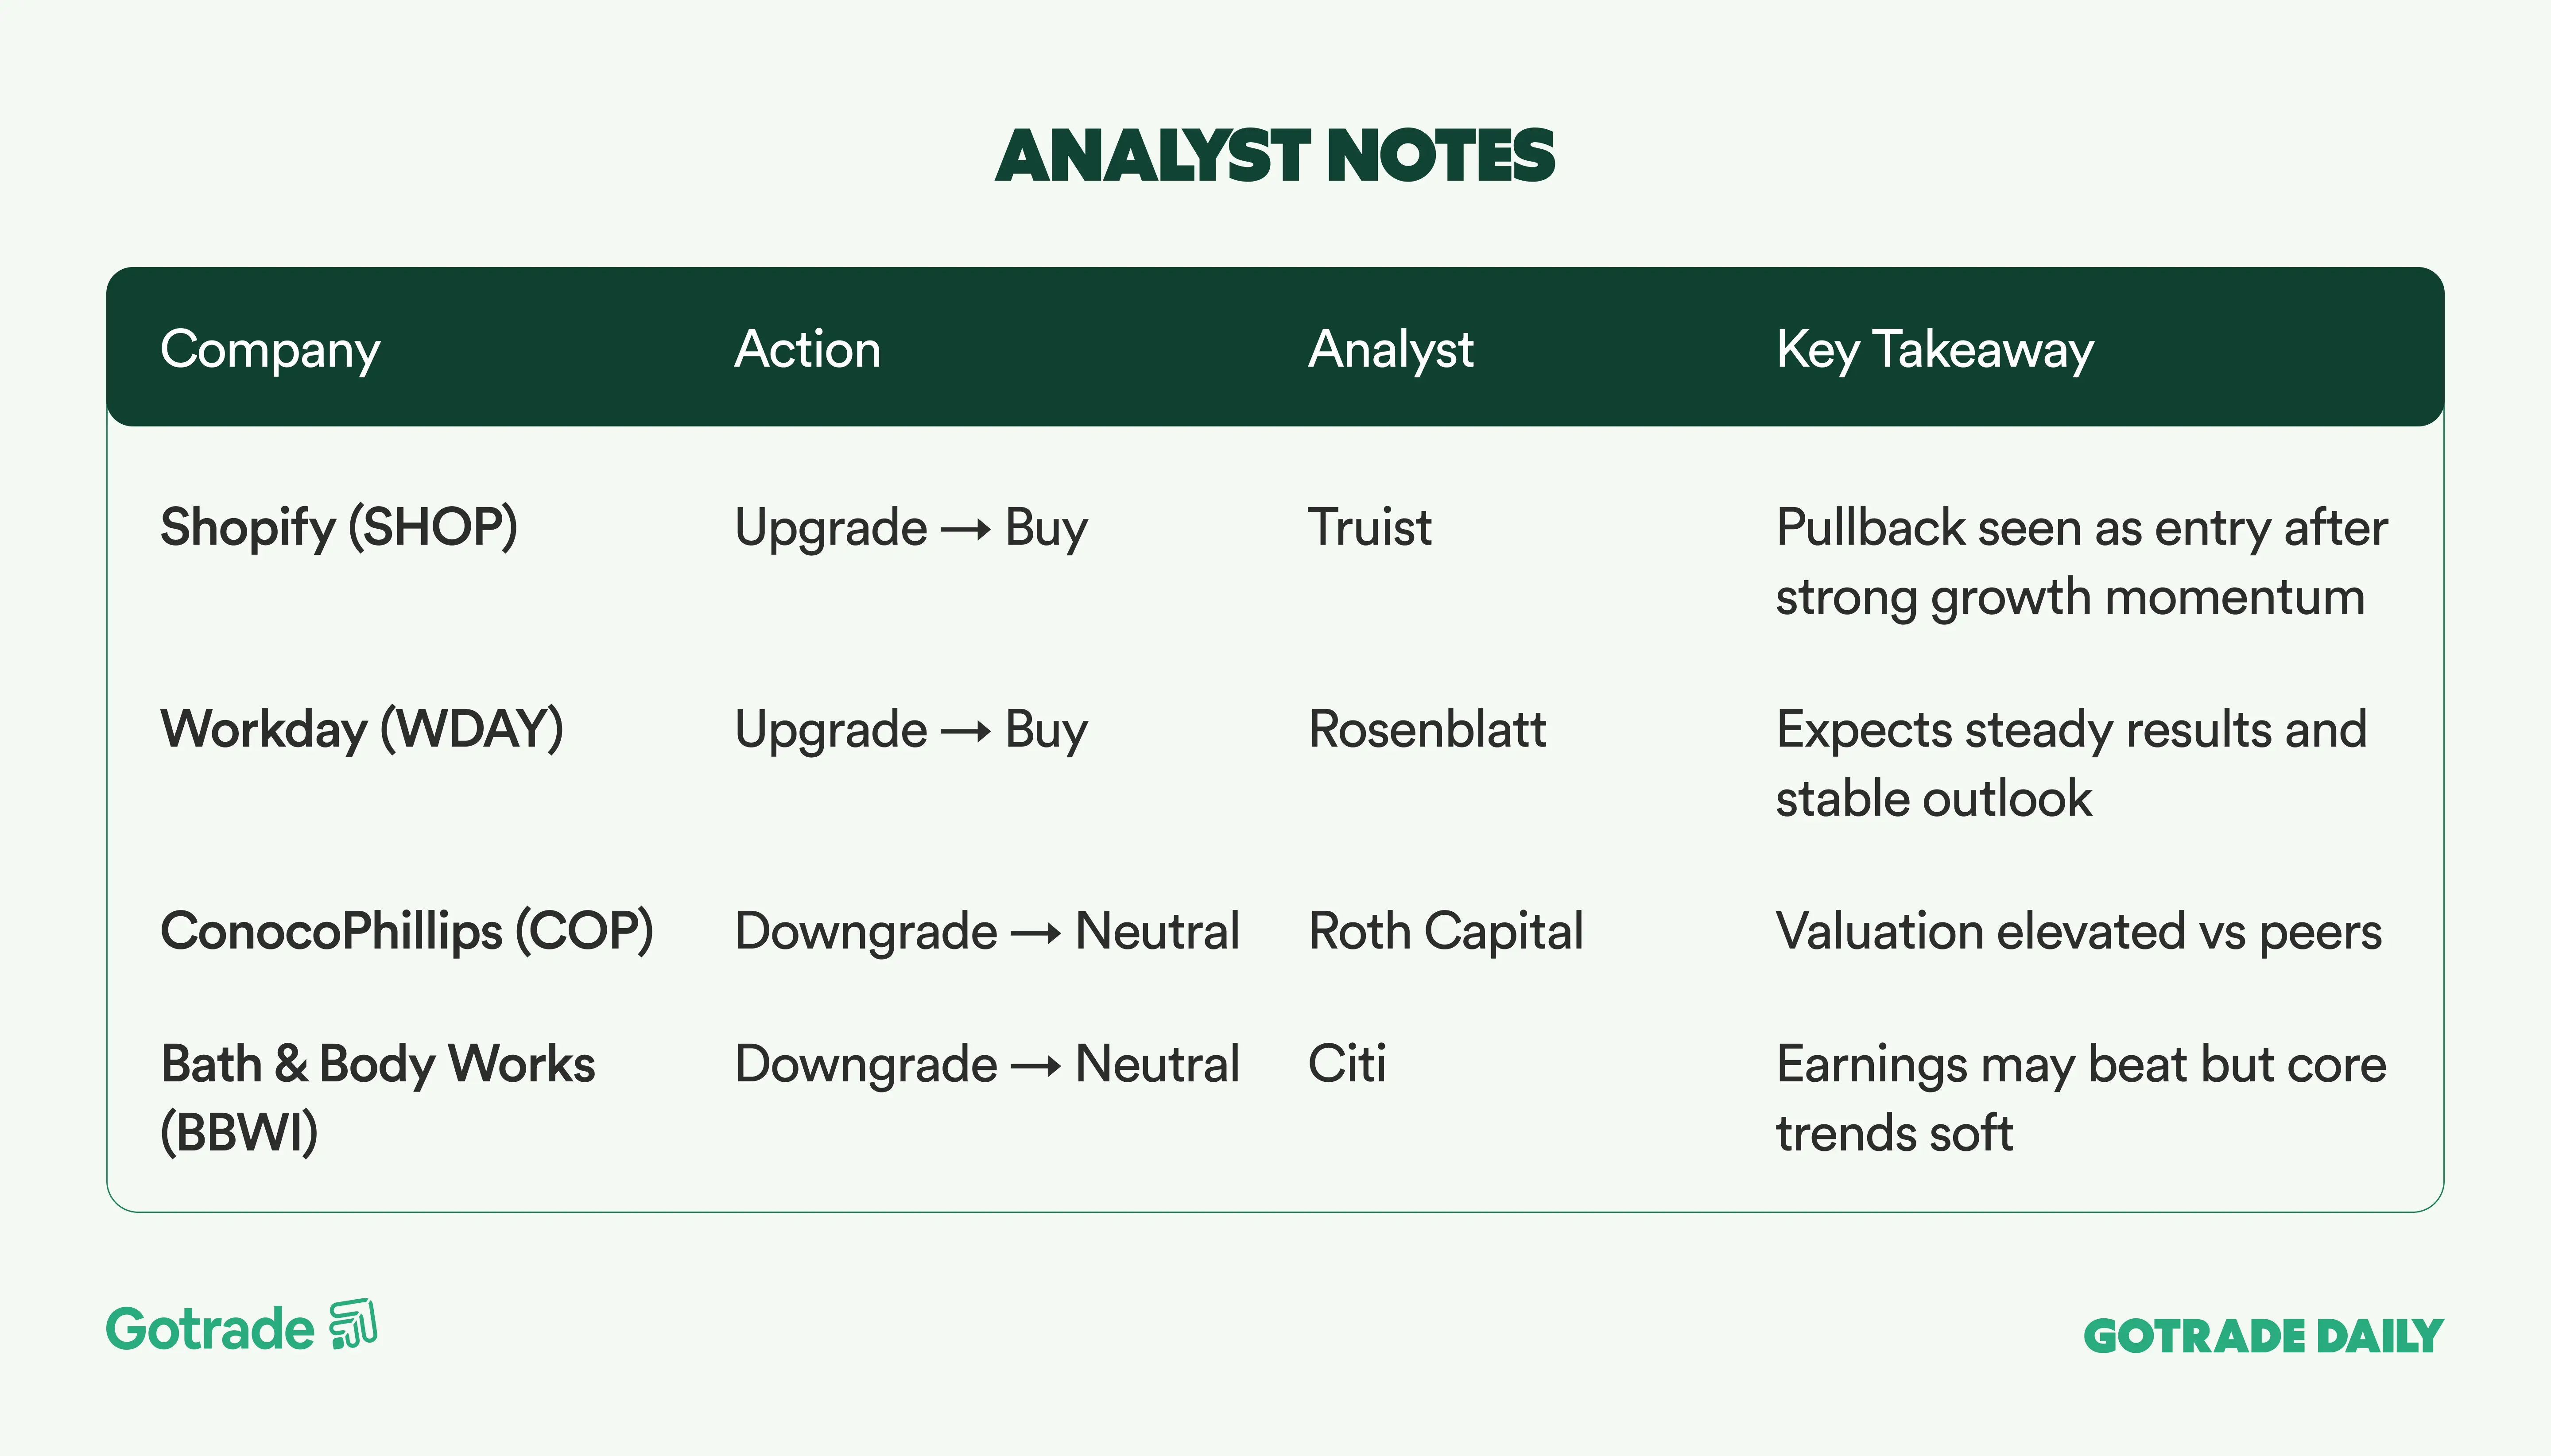Select the Company column header
Viewport: 2551px width, 1456px height.
(x=270, y=350)
